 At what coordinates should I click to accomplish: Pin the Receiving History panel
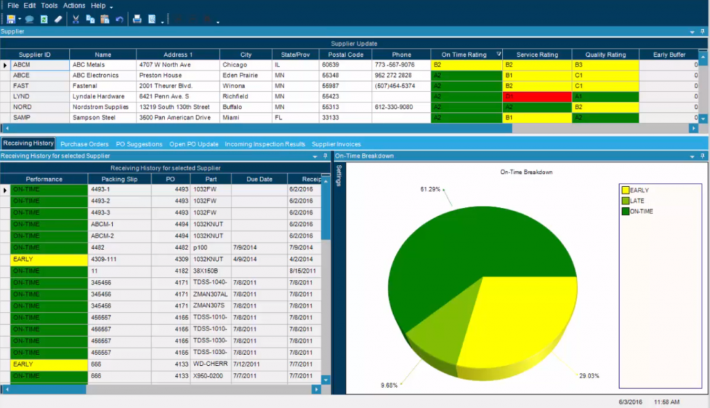[x=325, y=156]
